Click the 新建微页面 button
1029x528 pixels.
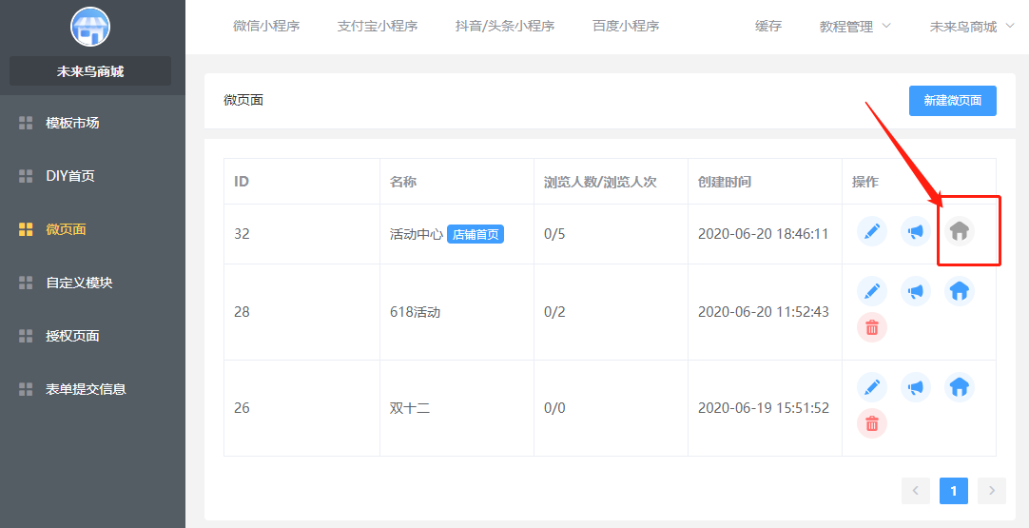952,101
